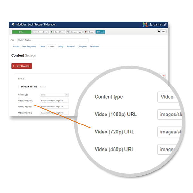This screenshot has height=193, width=193.
Task: Remove Slide 1 with red X
Action: pos(164,76)
